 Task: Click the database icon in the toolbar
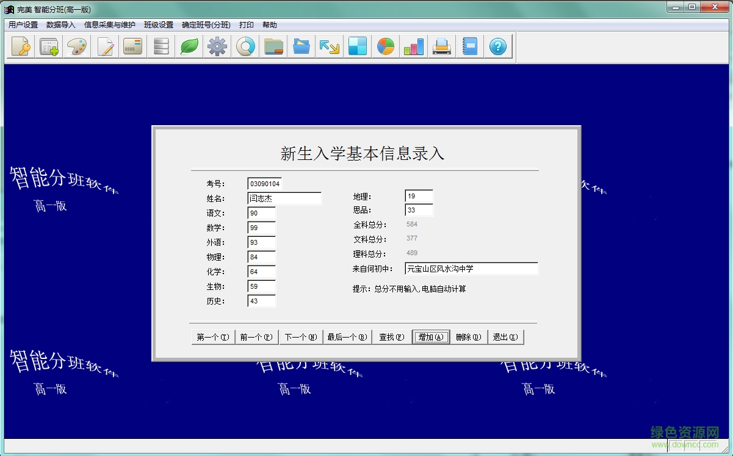point(161,46)
